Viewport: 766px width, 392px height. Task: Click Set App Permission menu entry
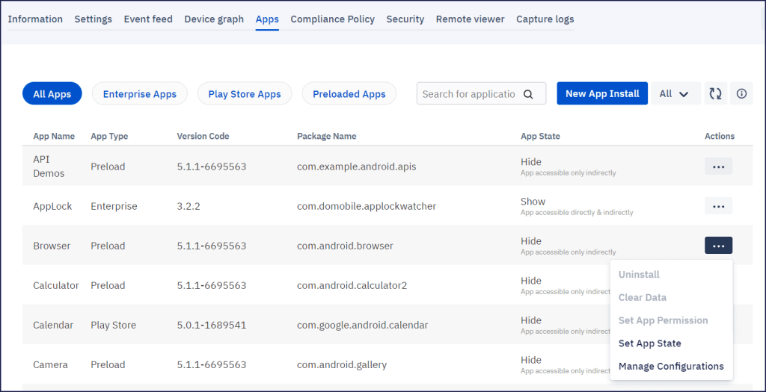tap(664, 320)
